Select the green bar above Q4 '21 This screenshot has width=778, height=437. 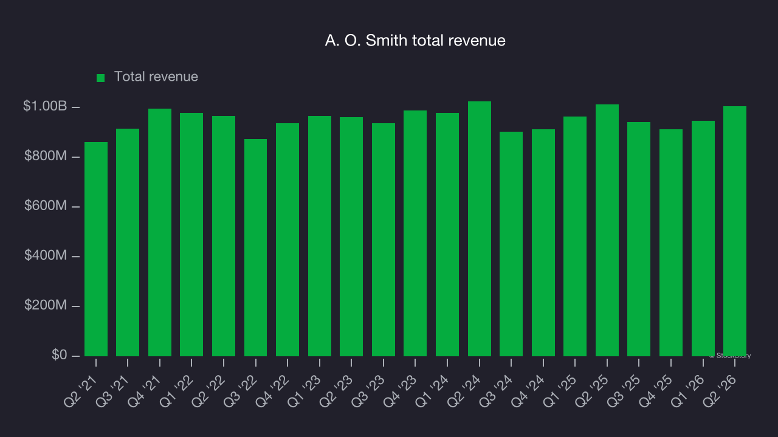160,232
